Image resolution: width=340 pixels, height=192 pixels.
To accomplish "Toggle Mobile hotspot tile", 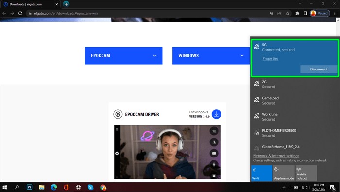I will (306, 173).
